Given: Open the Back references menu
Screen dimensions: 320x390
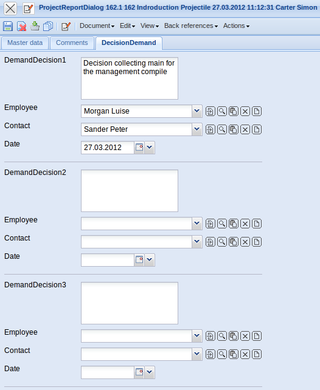Looking at the screenshot, I should [191, 26].
